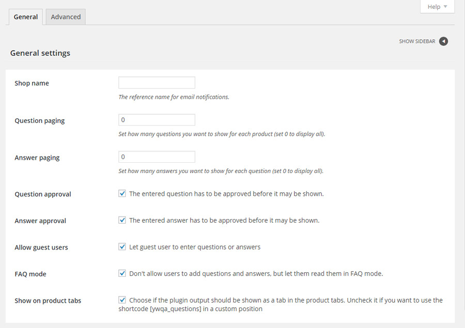Open the Advanced settings tab
This screenshot has height=328, width=465.
[66, 17]
